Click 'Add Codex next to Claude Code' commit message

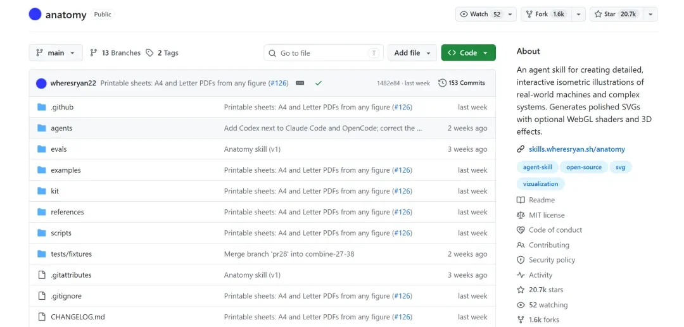[x=323, y=128]
